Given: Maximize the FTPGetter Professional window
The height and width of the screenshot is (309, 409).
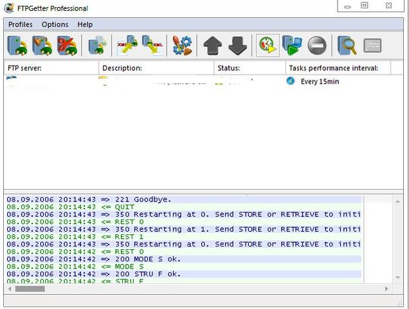Looking at the screenshot, I should 365,5.
